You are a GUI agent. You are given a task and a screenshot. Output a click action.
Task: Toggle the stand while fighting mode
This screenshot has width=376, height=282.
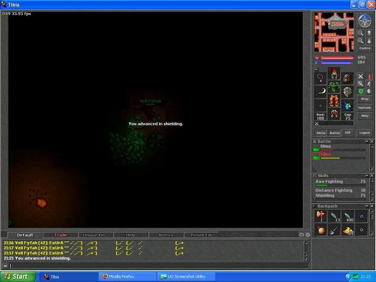coord(369,77)
